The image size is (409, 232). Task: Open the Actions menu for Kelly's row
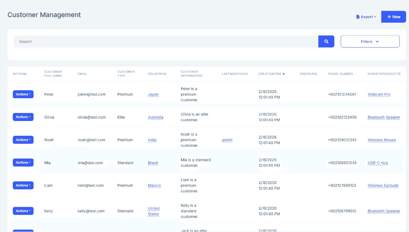(x=23, y=211)
